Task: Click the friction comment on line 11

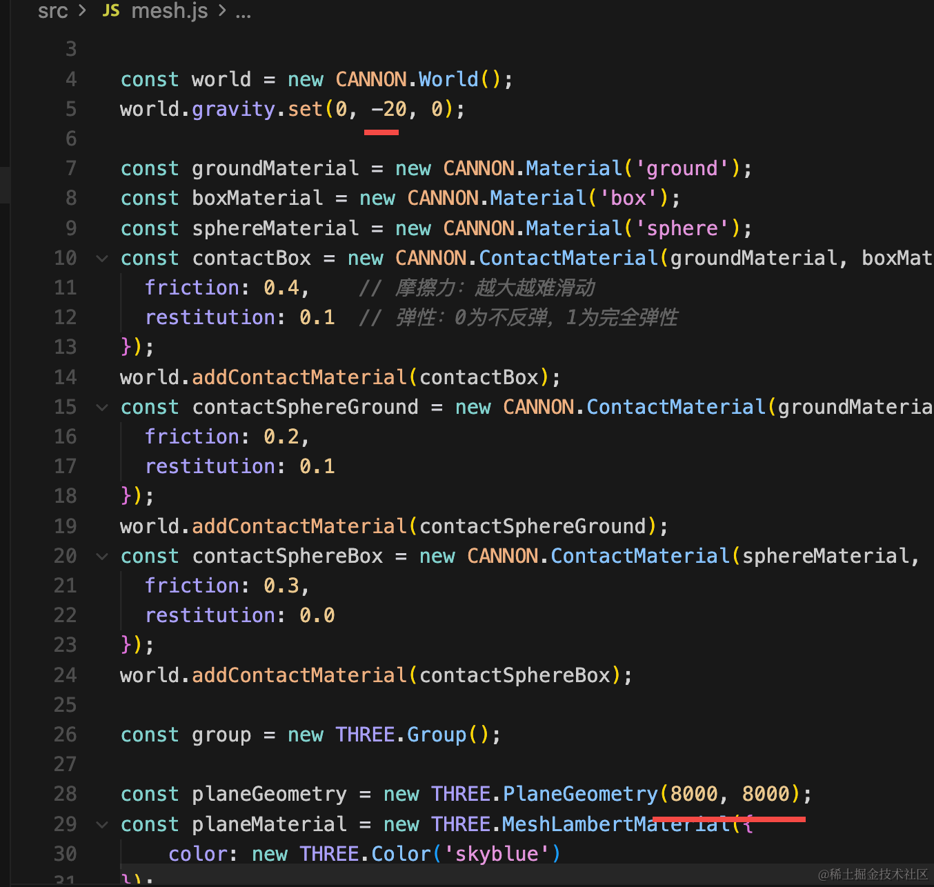Action: click(x=477, y=288)
